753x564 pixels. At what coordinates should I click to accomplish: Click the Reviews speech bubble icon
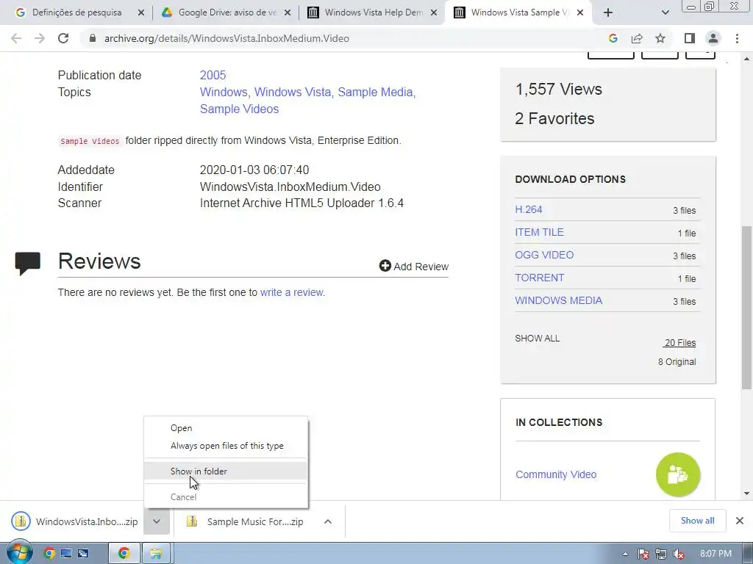[28, 264]
